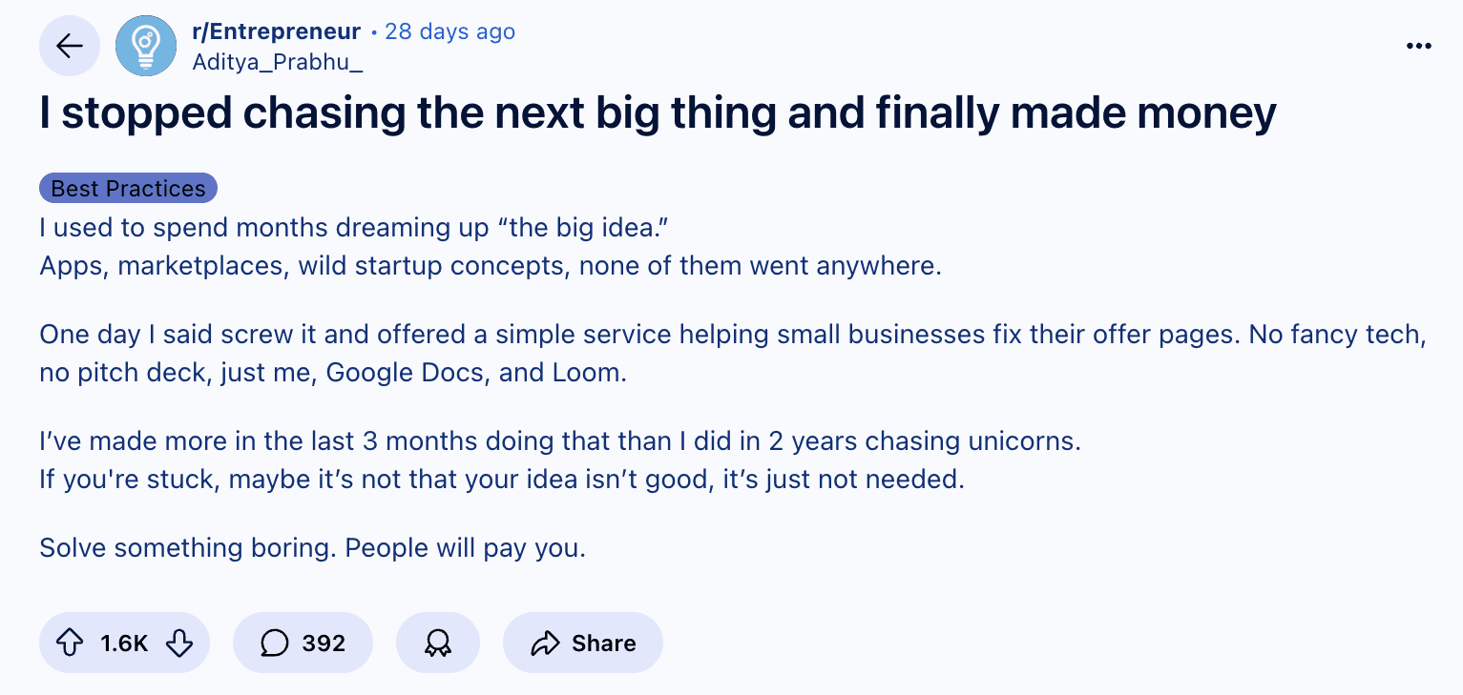Viewport: 1463px width, 695px height.
Task: Click the share arrow icon
Action: click(x=544, y=644)
